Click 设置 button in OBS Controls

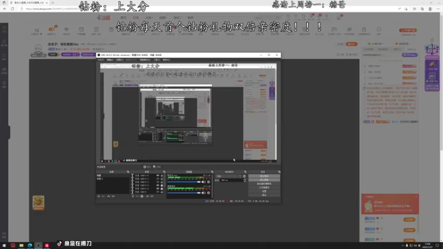264,191
